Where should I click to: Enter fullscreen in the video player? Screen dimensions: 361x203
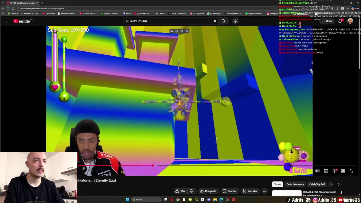coord(351,171)
